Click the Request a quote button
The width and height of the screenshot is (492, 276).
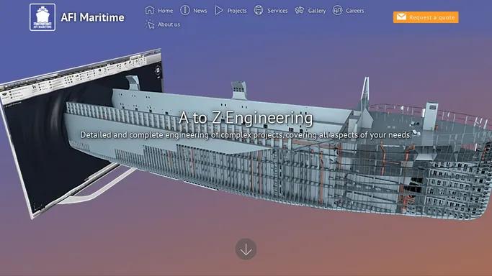tap(426, 17)
